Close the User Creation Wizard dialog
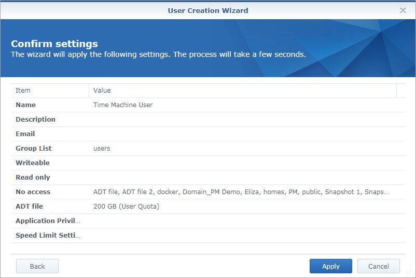The width and height of the screenshot is (416, 278). 403,10
